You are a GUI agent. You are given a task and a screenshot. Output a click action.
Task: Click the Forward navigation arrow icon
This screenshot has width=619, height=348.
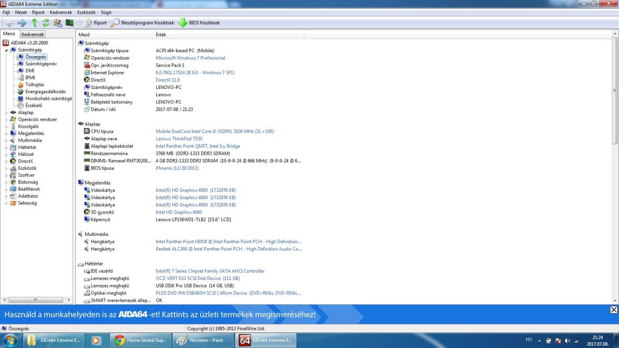(22, 23)
